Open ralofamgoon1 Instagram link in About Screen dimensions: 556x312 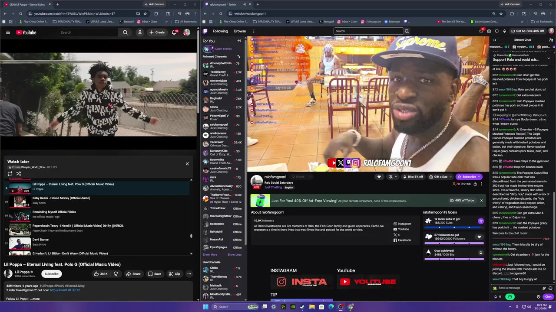click(402, 224)
